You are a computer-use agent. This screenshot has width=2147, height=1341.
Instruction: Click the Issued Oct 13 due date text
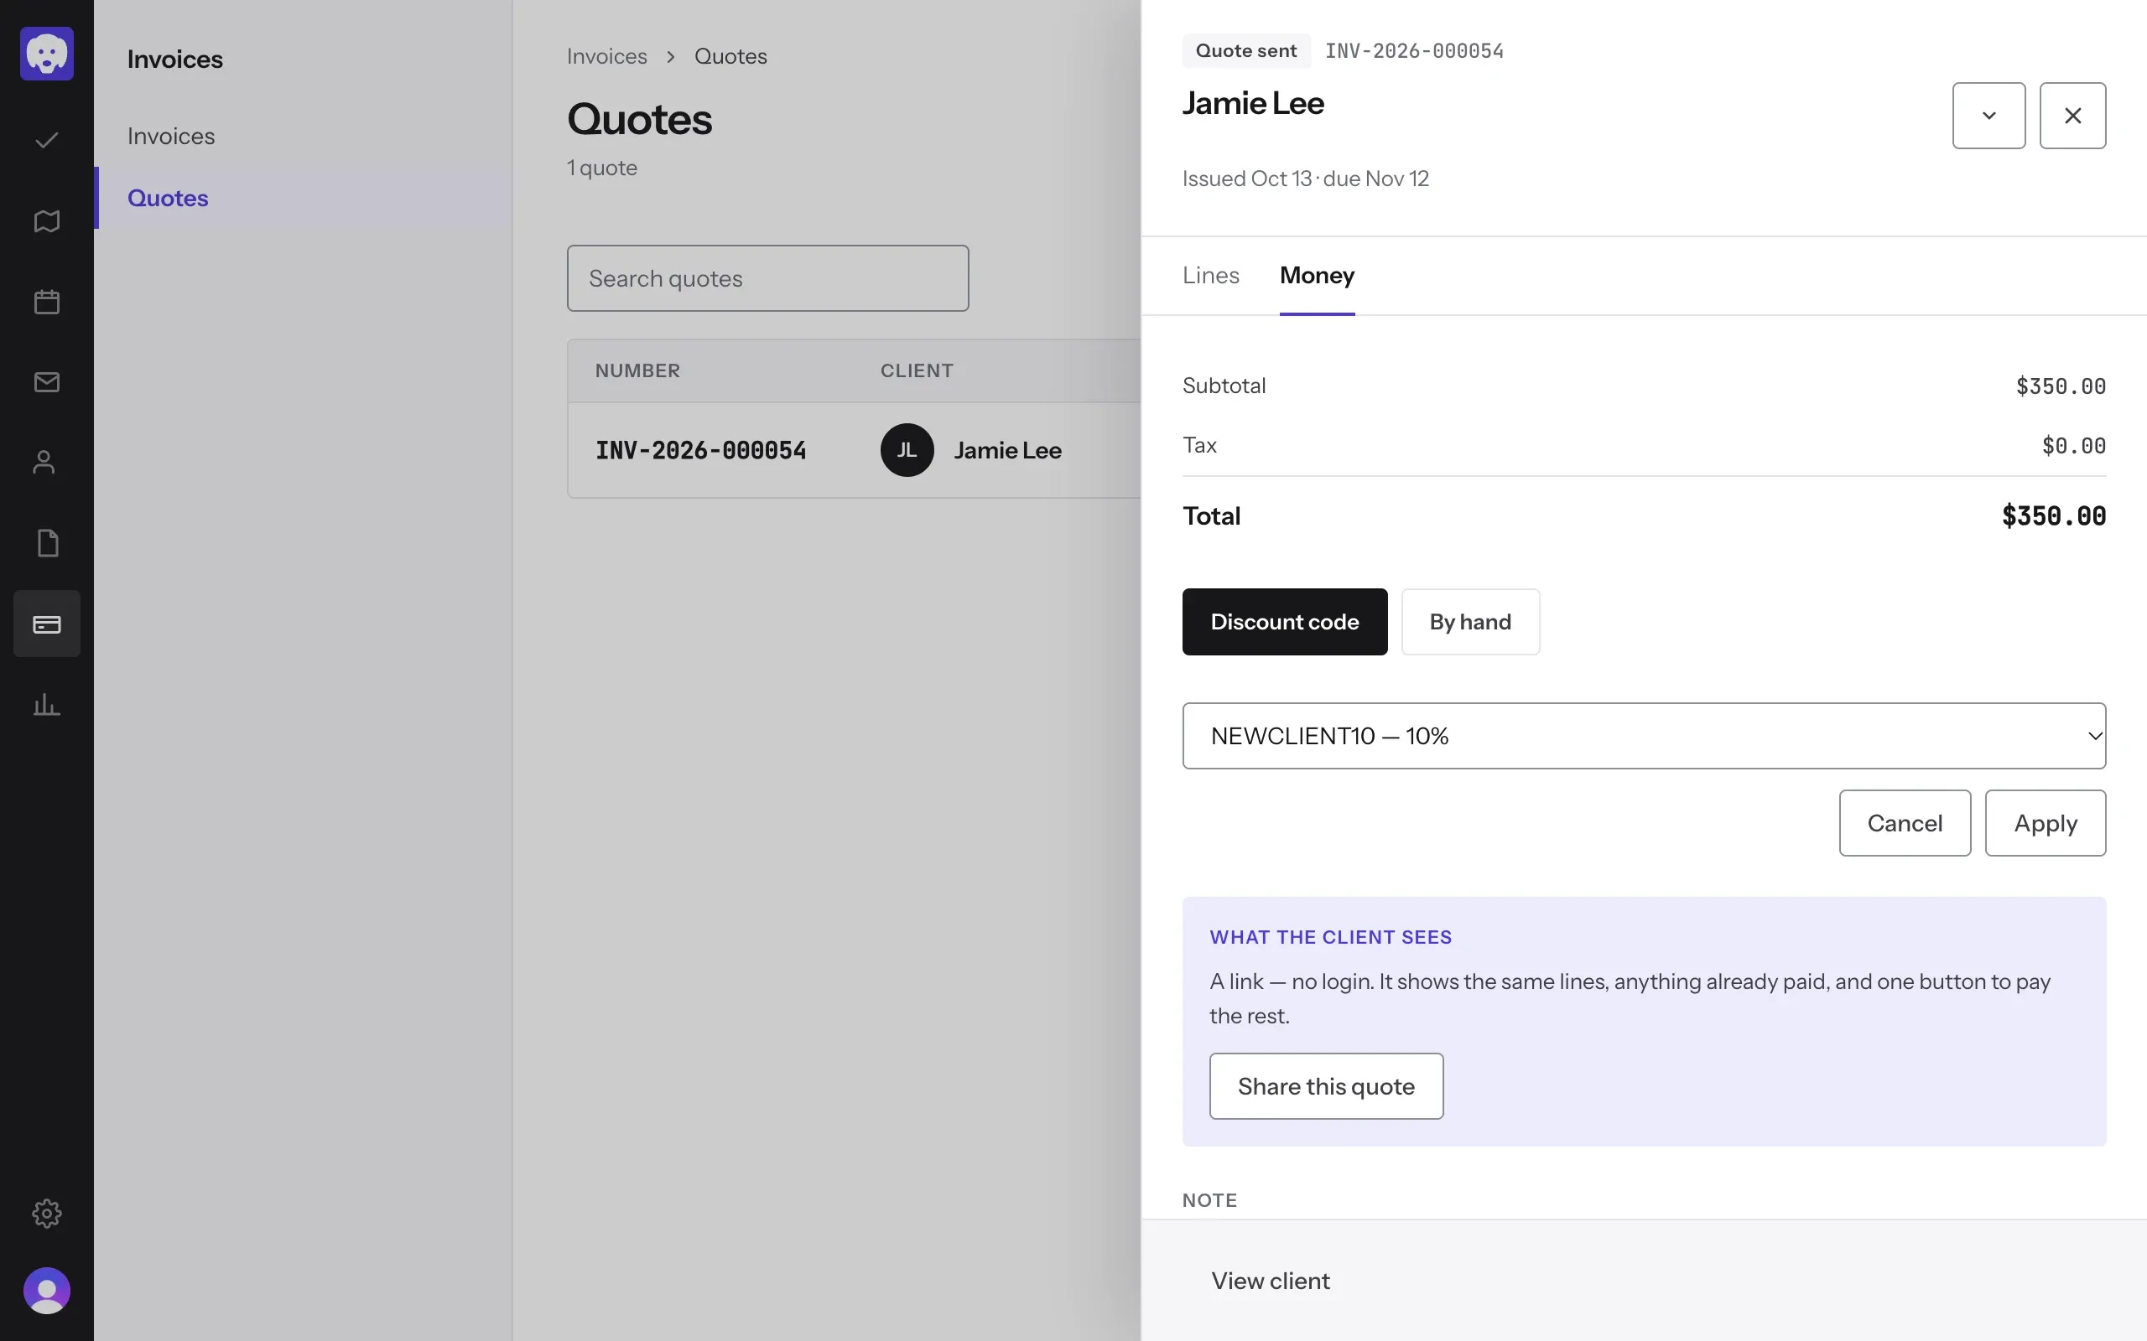1305,179
